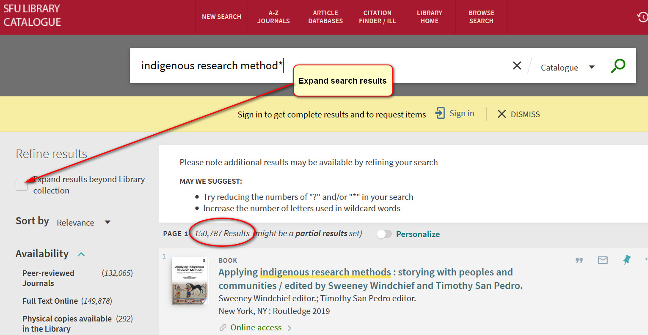The height and width of the screenshot is (335, 648).
Task: Click the Personalize label
Action: (x=418, y=234)
